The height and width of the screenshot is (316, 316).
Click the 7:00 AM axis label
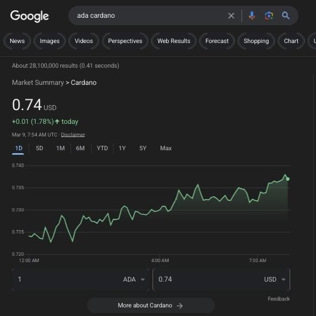[258, 260]
